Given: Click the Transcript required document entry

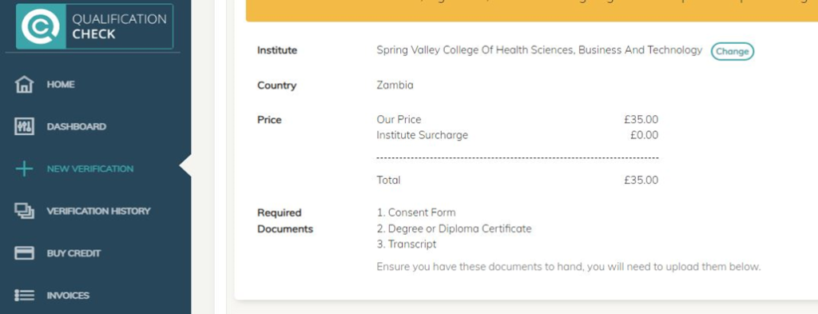Looking at the screenshot, I should click(x=407, y=244).
